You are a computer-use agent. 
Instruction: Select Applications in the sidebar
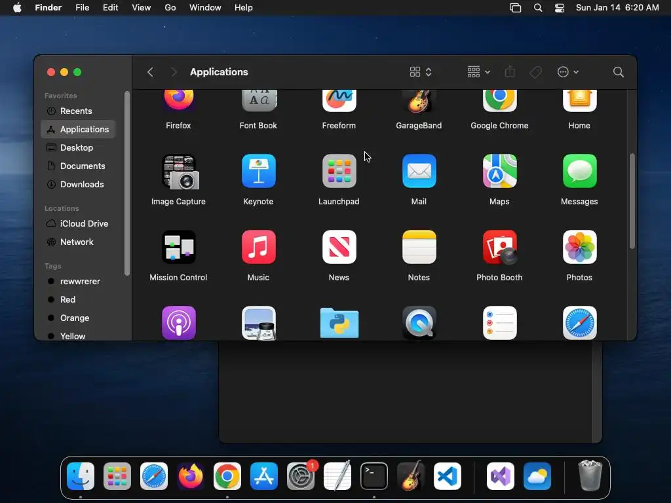coord(78,129)
